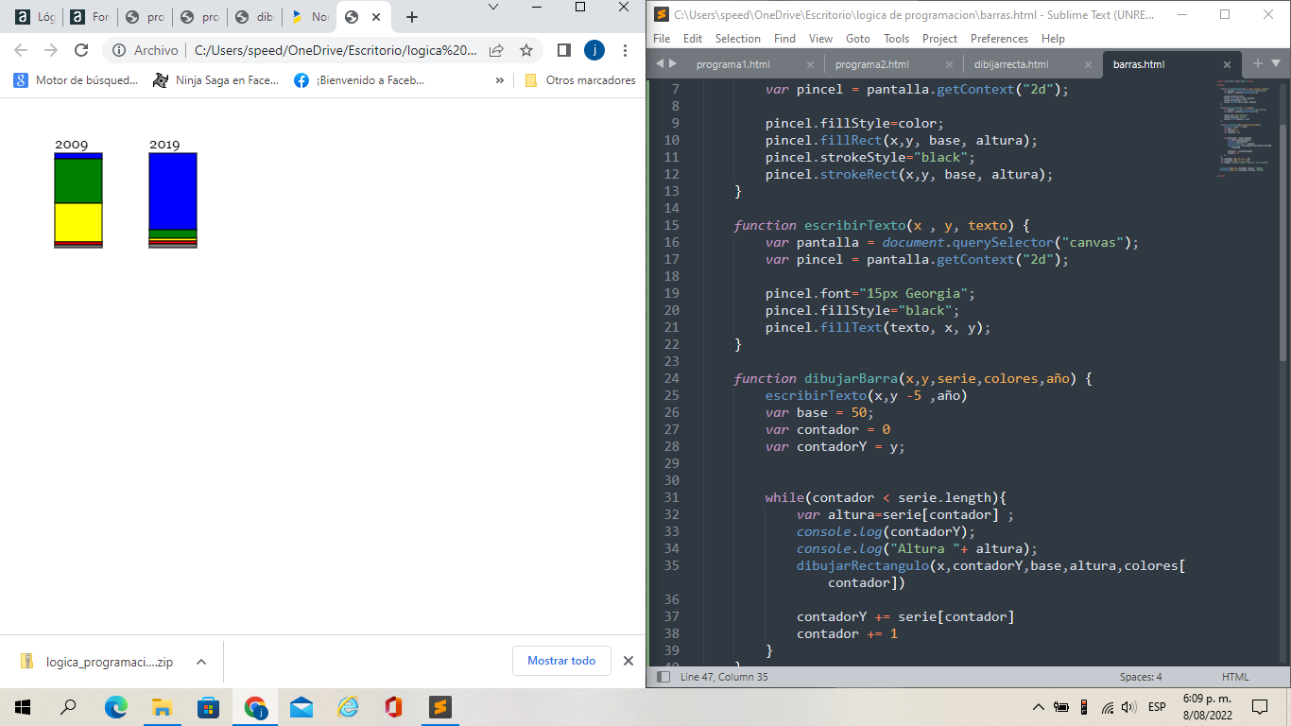Switch to the 'Lóg' Chrome tab
This screenshot has width=1291, height=726.
[x=34, y=17]
